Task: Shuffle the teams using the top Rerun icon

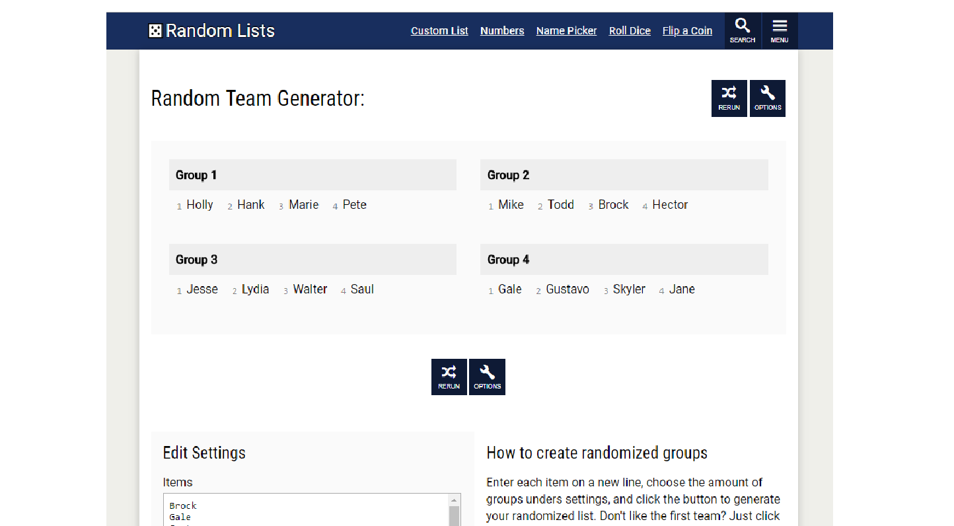Action: [729, 98]
